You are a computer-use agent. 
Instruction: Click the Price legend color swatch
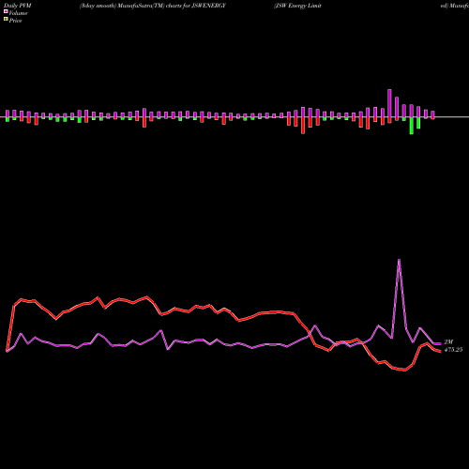(x=6, y=20)
